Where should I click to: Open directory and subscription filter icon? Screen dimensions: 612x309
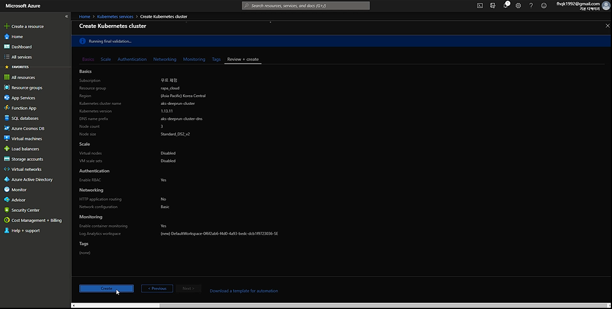(493, 5)
